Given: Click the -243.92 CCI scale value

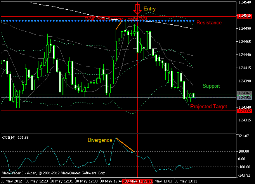Looking at the screenshot, I should 244,175.
